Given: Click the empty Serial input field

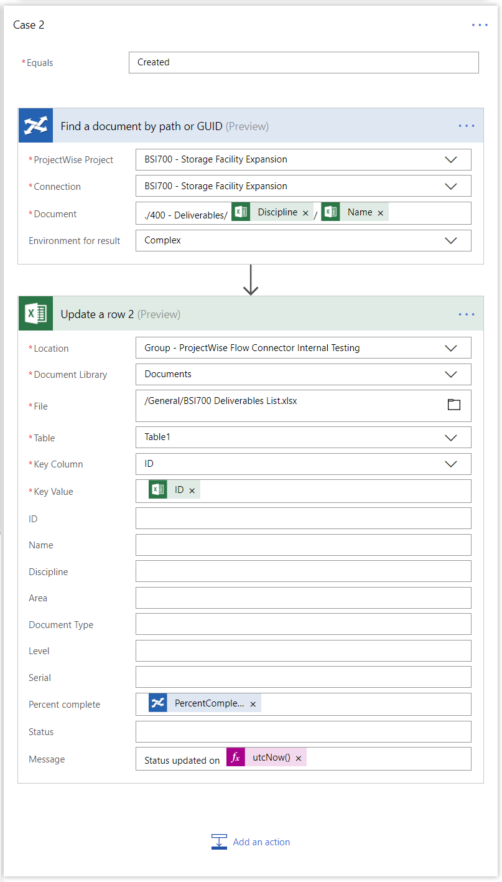Looking at the screenshot, I should (304, 677).
